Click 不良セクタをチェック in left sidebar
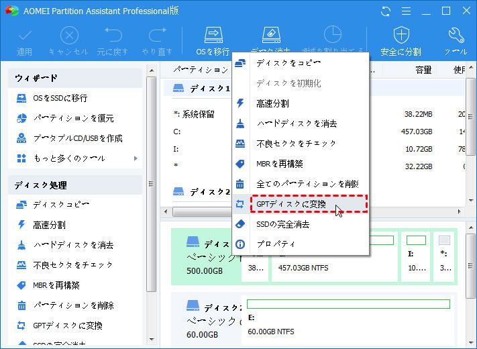This screenshot has width=477, height=349. coord(73,265)
